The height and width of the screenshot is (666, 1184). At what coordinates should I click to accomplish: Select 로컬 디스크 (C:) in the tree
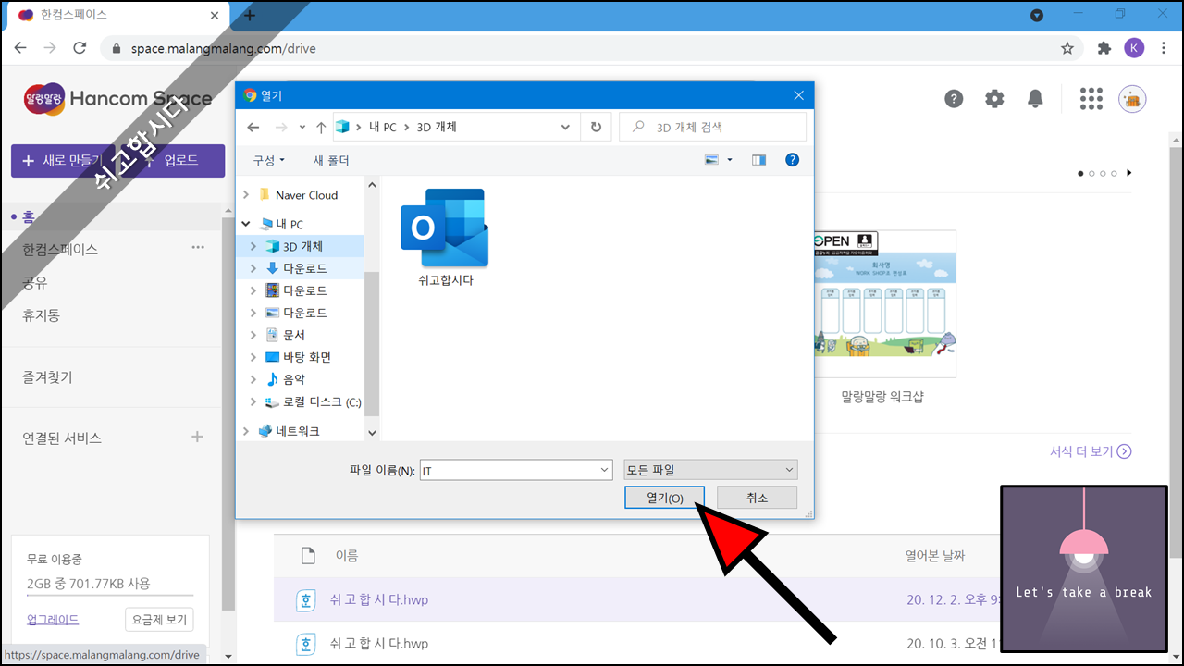pyautogui.click(x=321, y=402)
